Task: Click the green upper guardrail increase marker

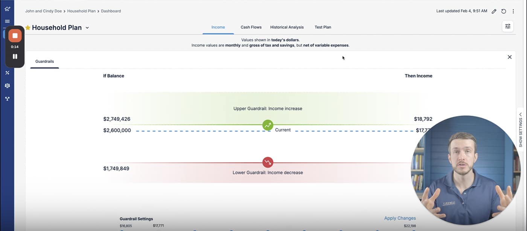Action: click(x=268, y=125)
